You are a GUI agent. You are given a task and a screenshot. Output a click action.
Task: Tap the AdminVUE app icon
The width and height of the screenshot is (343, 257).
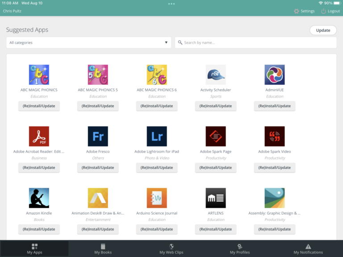click(275, 75)
